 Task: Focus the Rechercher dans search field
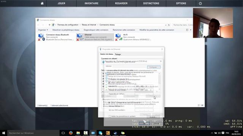click(183, 25)
